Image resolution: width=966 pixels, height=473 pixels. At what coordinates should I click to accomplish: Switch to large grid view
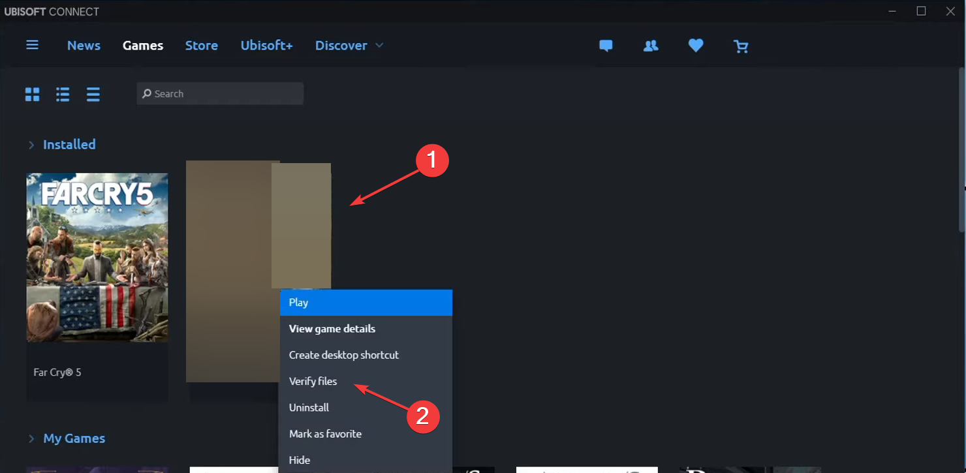32,95
